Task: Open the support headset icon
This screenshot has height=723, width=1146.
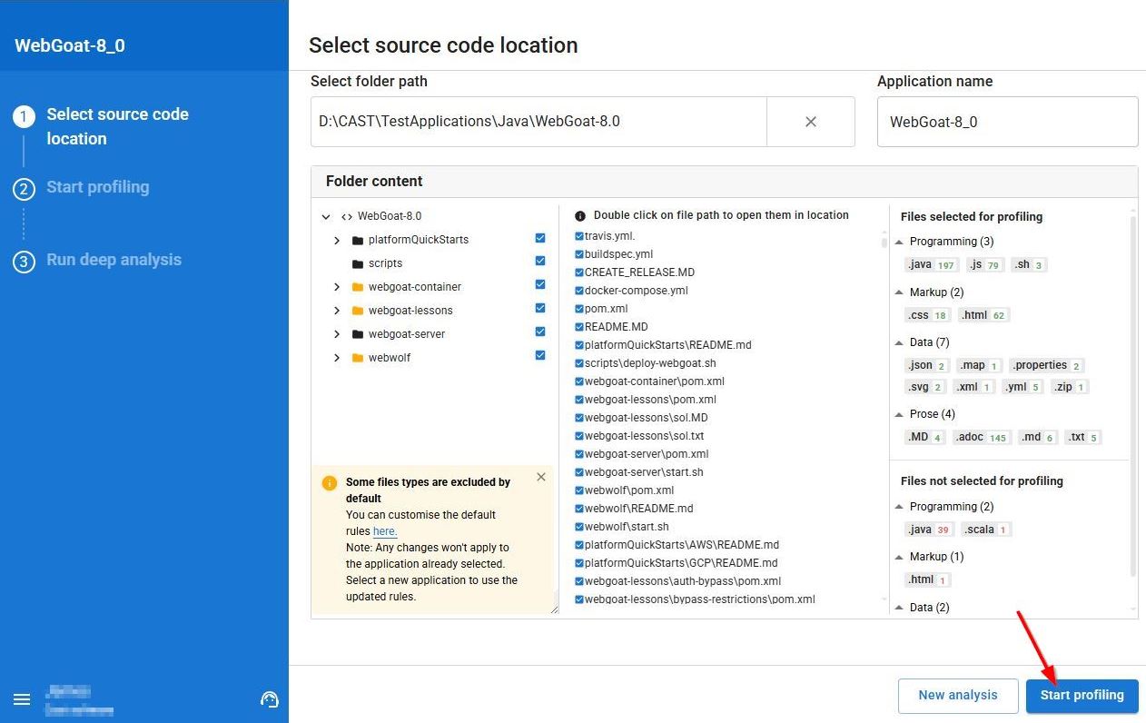Action: click(x=269, y=699)
